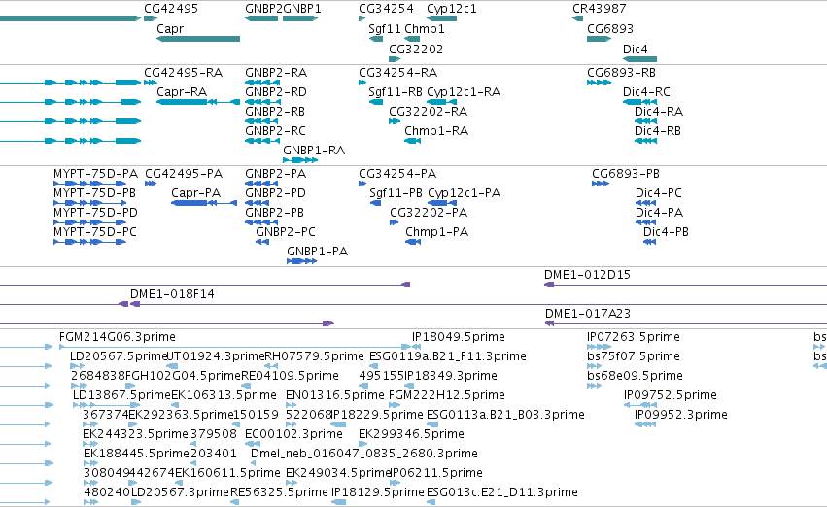Select transcript CG42495-RA
The width and height of the screenshot is (827, 507).
(x=183, y=73)
